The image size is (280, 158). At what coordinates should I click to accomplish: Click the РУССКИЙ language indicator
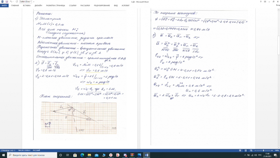[x=36, y=150]
